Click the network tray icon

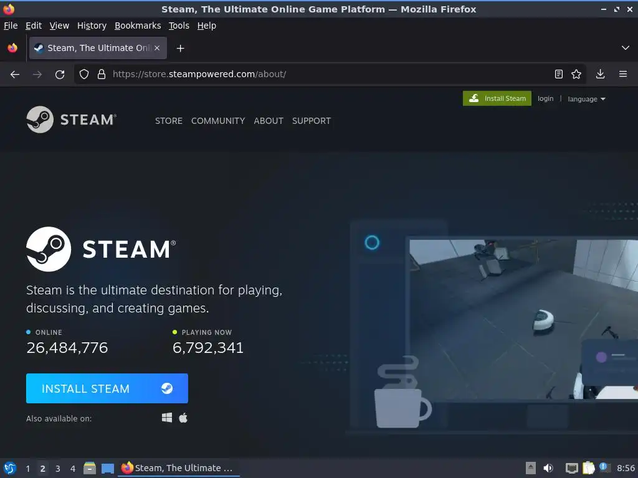[x=572, y=468]
